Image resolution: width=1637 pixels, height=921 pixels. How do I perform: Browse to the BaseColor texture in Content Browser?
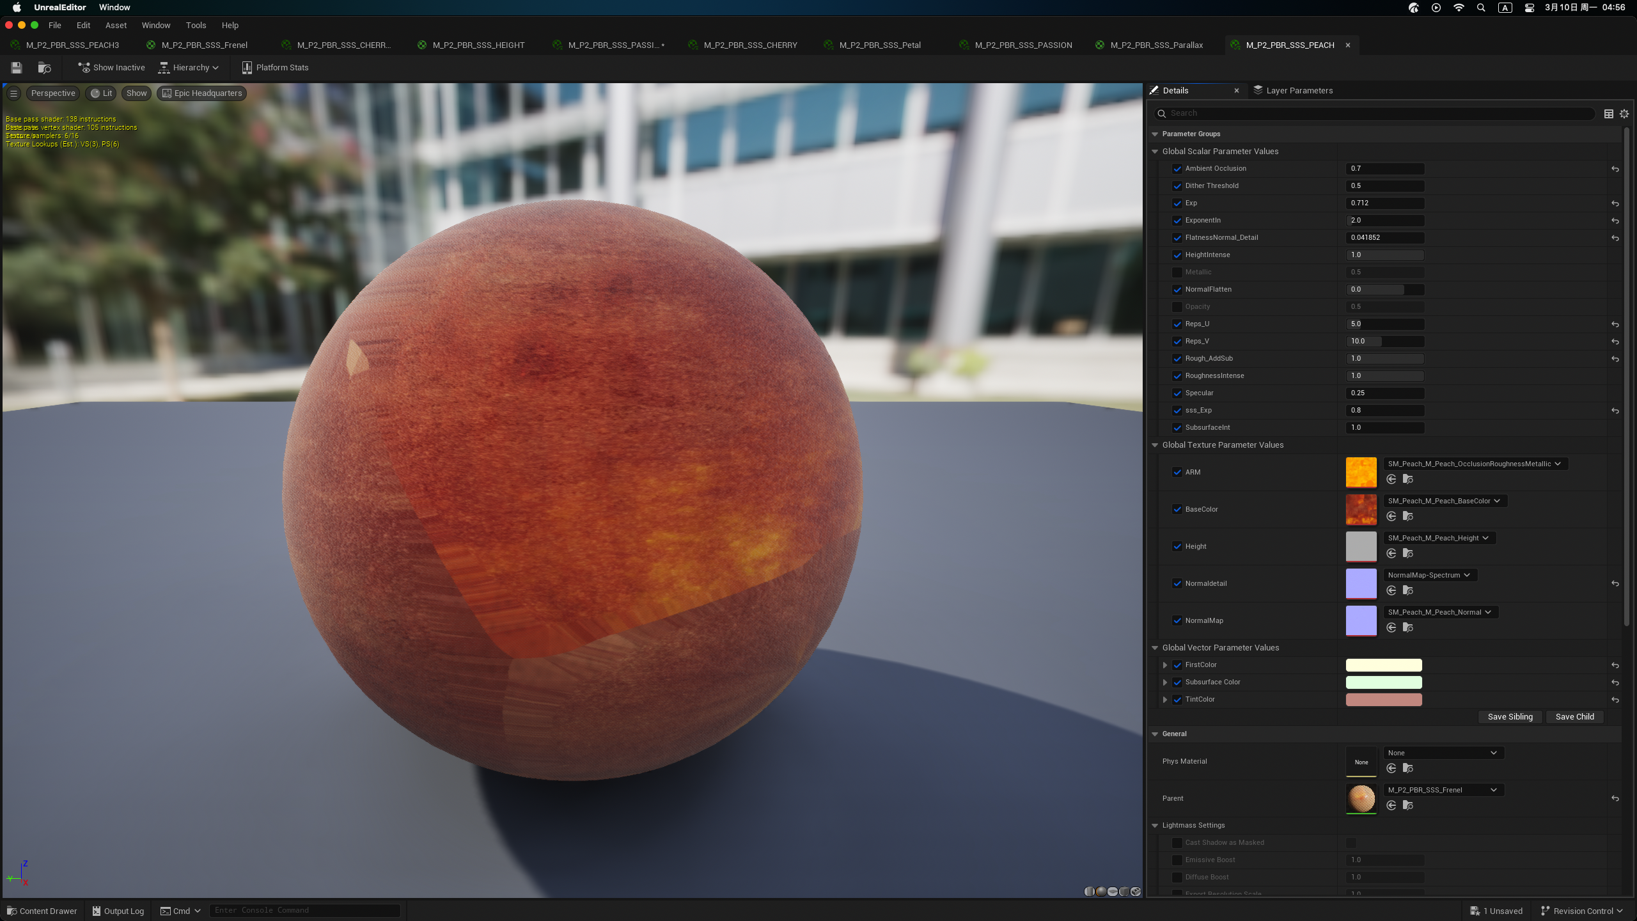pos(1407,516)
